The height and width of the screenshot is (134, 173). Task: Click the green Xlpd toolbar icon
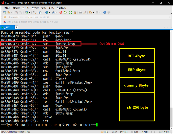[65, 12]
